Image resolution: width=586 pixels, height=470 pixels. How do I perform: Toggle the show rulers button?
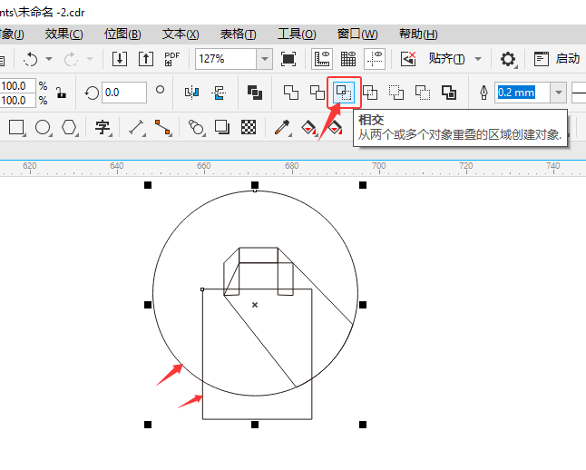tap(321, 59)
